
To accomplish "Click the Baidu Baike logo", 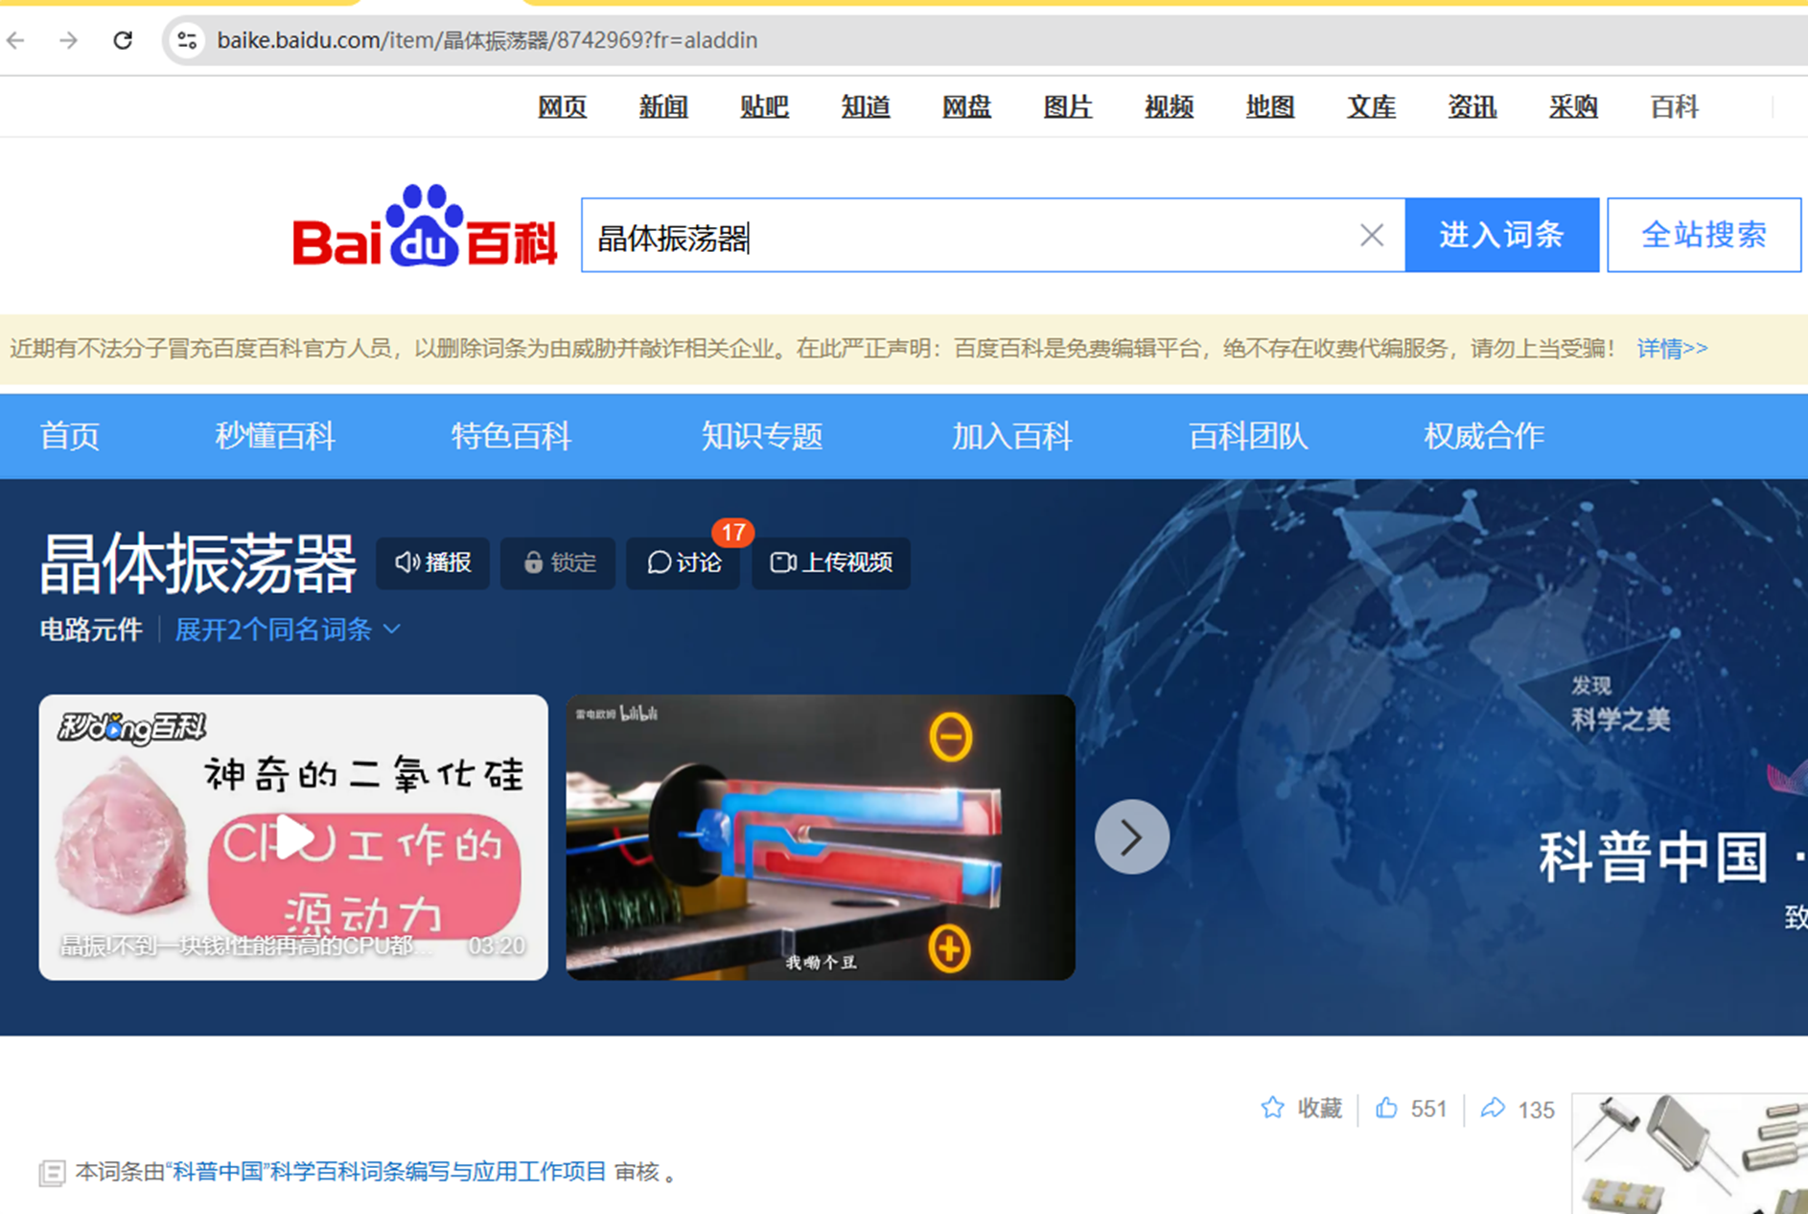I will click(424, 226).
